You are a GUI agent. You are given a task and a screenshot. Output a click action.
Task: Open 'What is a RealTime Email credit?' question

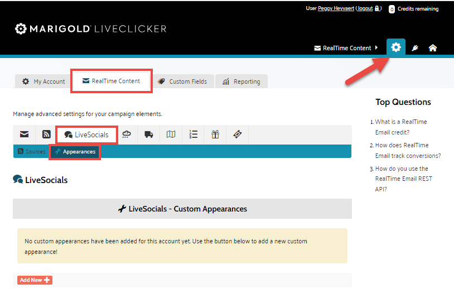coord(401,127)
